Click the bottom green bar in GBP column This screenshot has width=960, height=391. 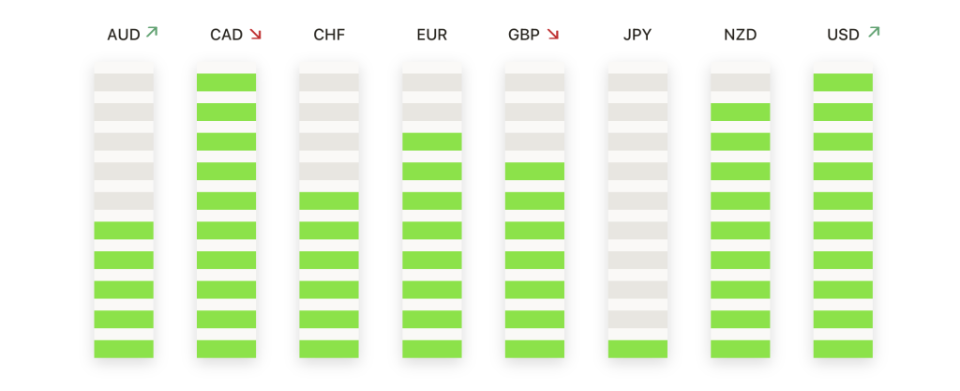pos(534,349)
